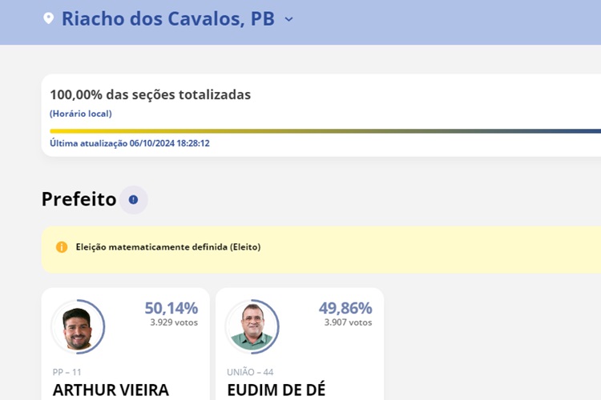This screenshot has height=400, width=601.
Task: Click the UNIÃO – 44 party label
Action: (x=252, y=372)
